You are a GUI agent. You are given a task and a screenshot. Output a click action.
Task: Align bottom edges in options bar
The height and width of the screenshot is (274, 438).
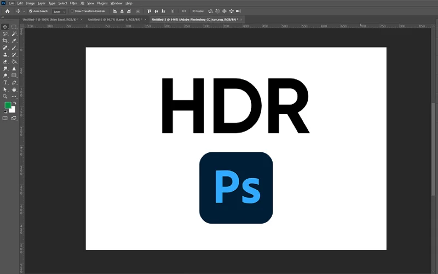[163, 11]
